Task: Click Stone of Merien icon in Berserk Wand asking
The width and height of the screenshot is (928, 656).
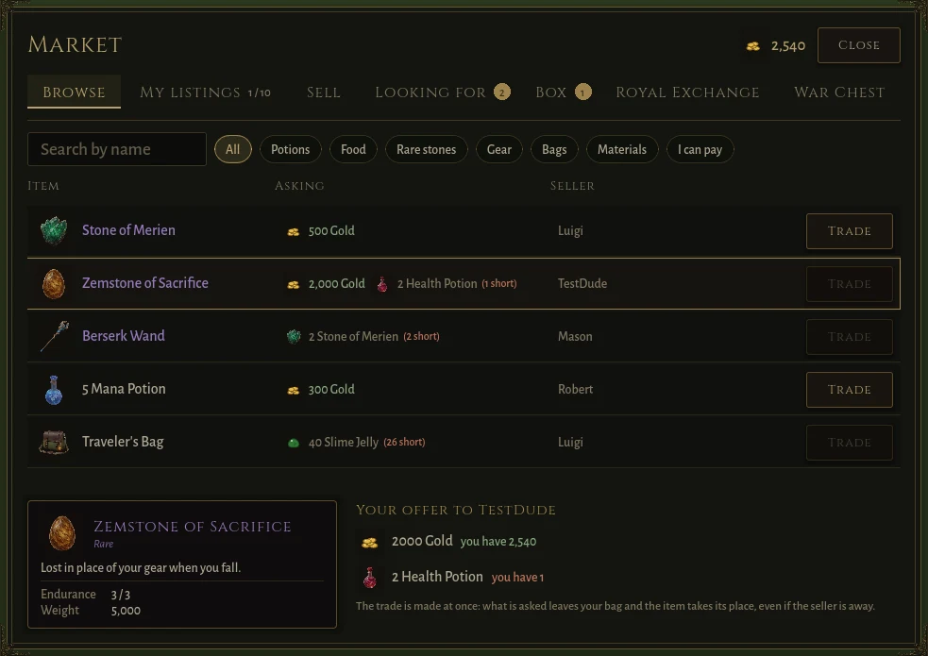Action: click(x=294, y=337)
